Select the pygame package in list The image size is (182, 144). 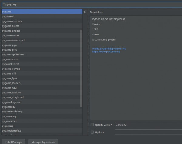click(41, 12)
